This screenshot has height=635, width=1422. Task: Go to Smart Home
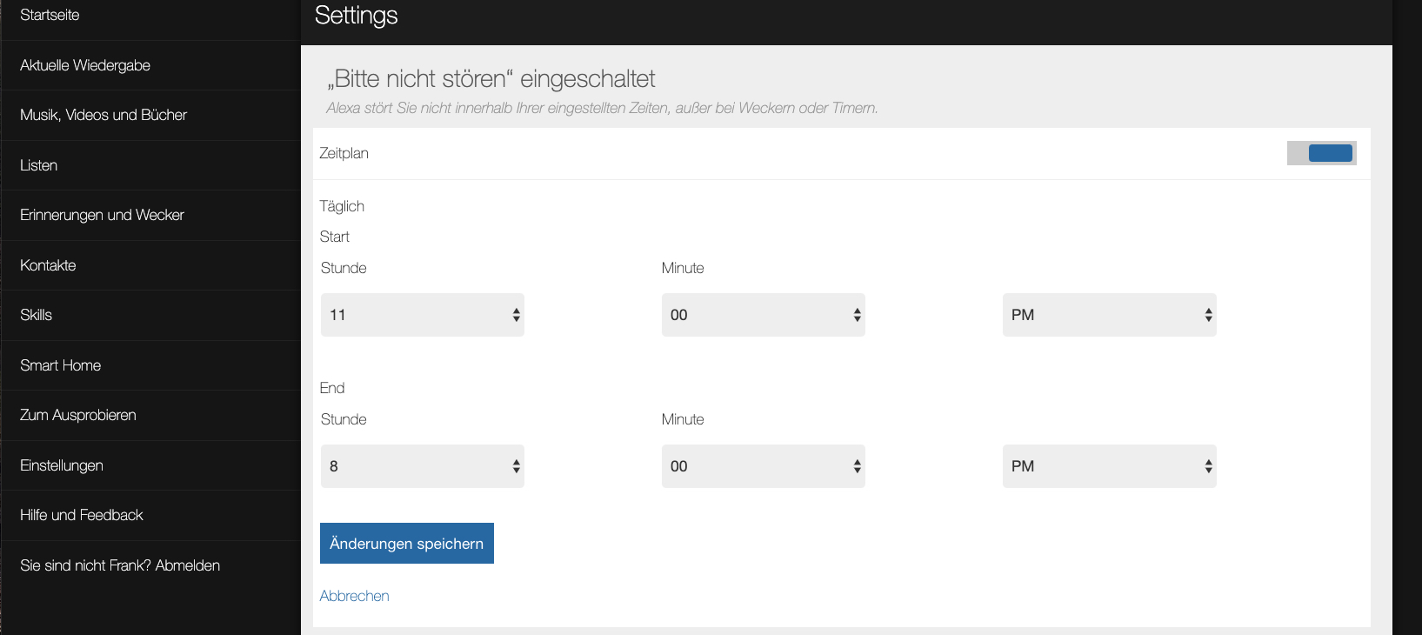pos(61,365)
